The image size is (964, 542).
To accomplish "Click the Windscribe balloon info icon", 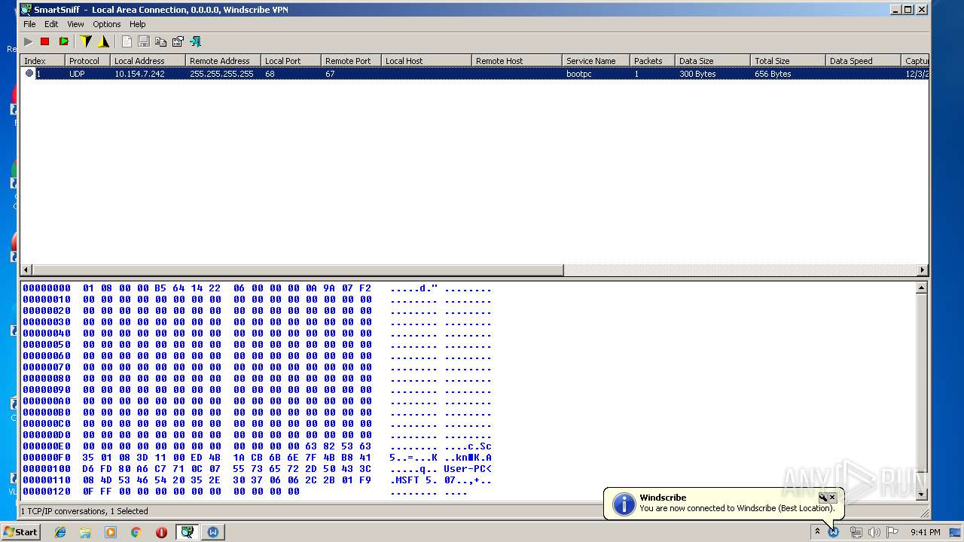I will (x=624, y=504).
